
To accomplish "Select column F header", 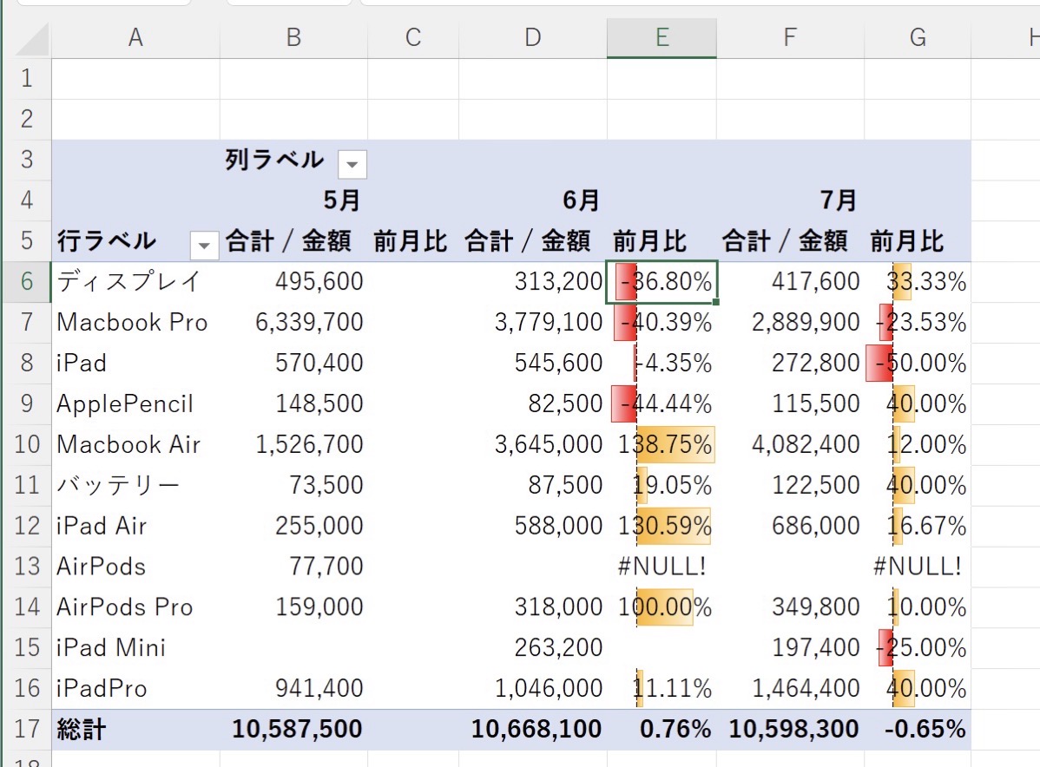I will (790, 38).
